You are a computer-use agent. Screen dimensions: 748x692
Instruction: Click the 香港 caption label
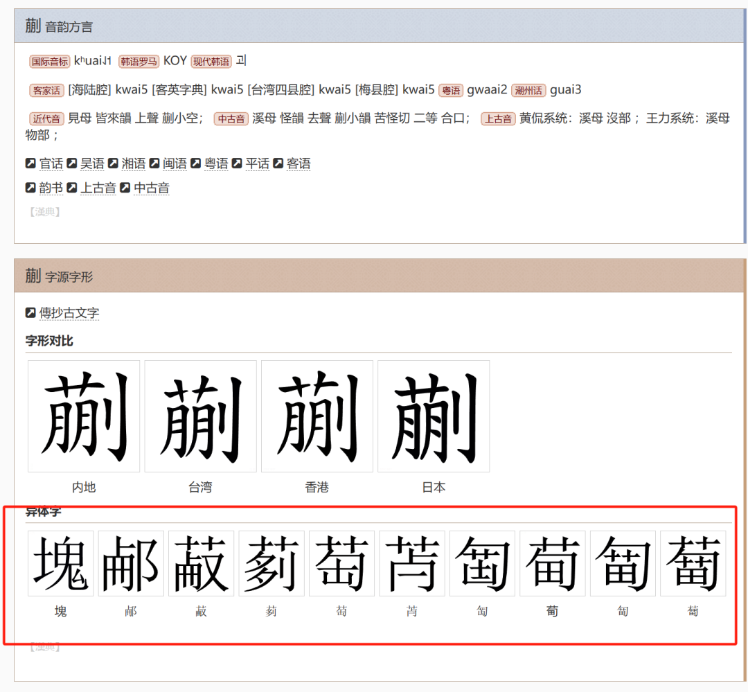[x=317, y=487]
